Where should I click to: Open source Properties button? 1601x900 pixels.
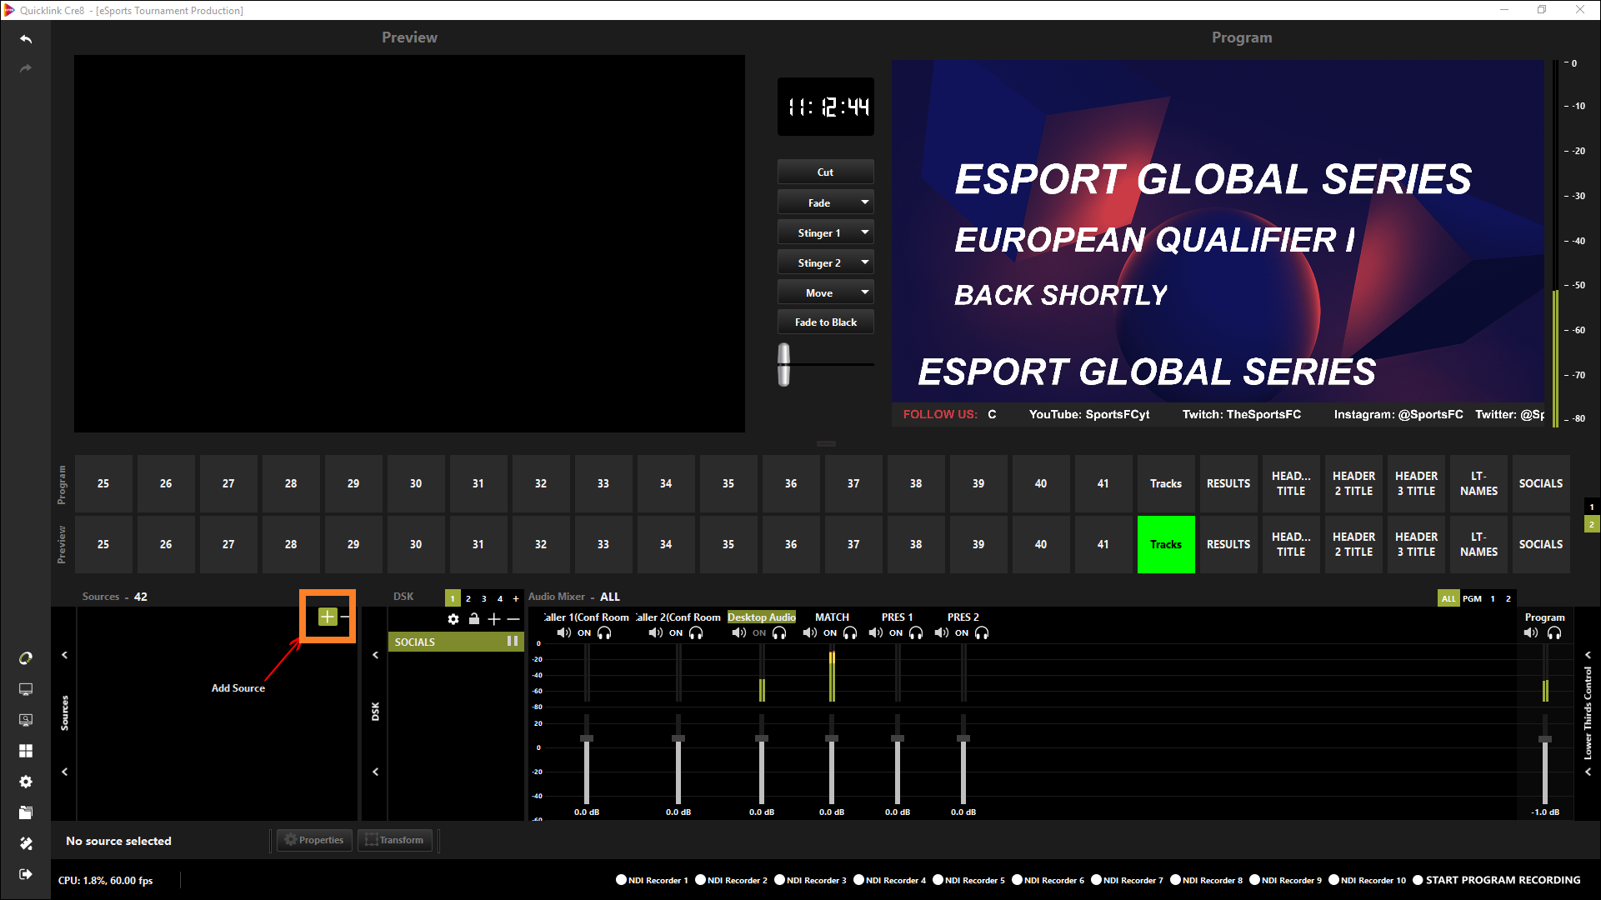pos(314,840)
